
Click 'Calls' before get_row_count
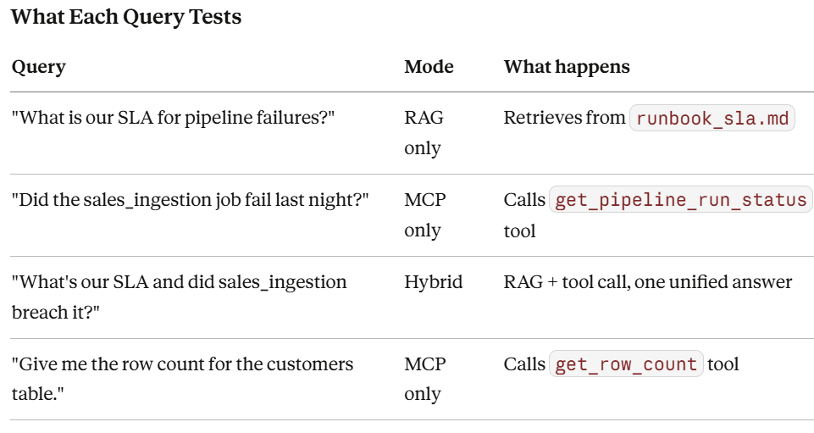pos(524,364)
